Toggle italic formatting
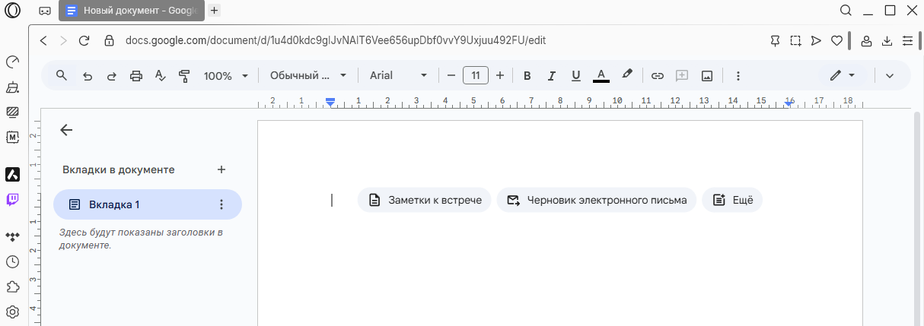 click(x=552, y=75)
